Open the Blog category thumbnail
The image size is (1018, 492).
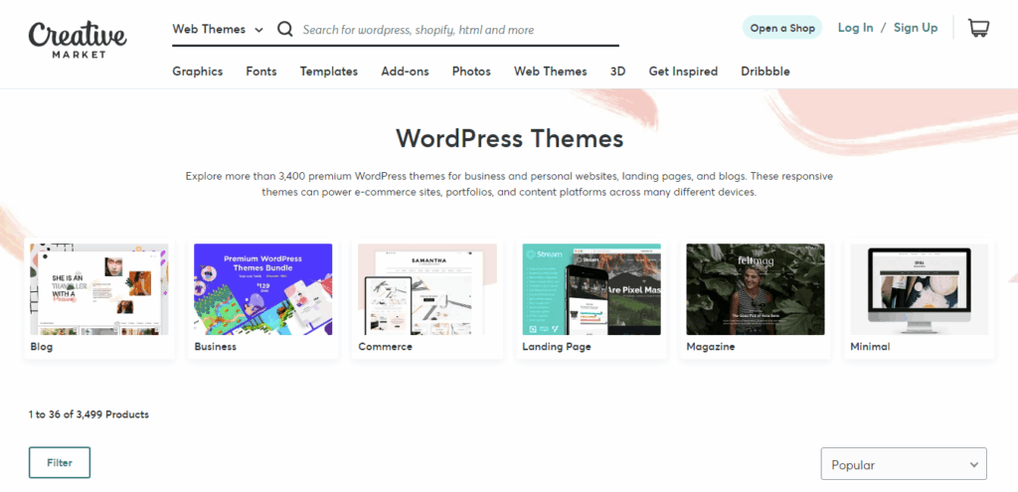pyautogui.click(x=99, y=289)
